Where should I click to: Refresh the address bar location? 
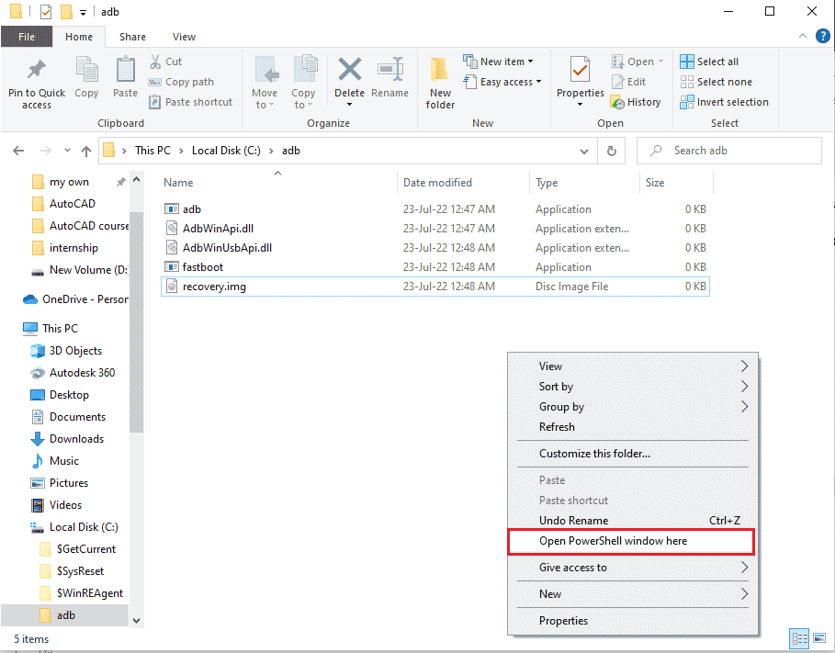[x=612, y=151]
